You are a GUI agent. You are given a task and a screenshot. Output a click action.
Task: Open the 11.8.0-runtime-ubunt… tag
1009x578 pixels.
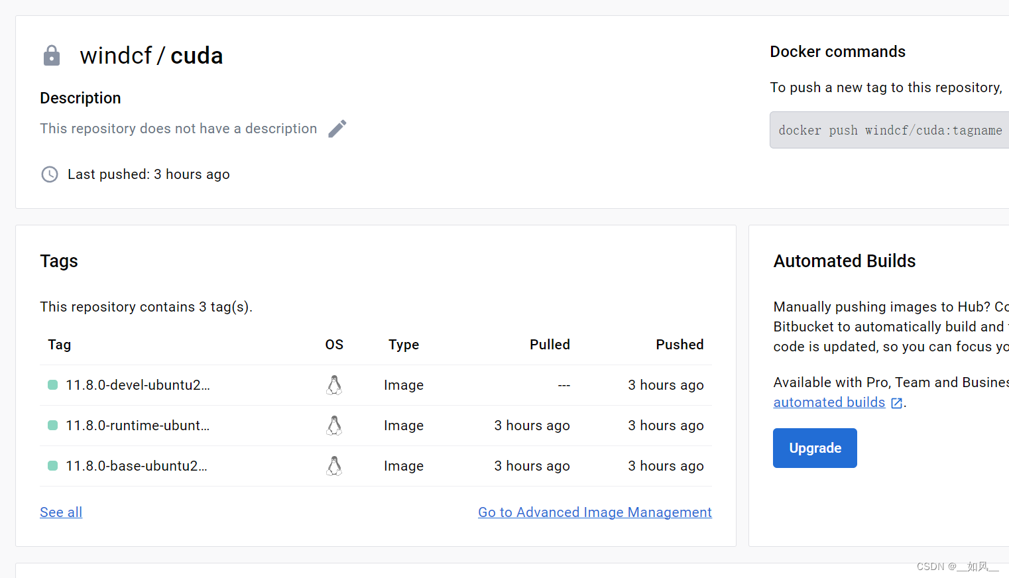138,426
